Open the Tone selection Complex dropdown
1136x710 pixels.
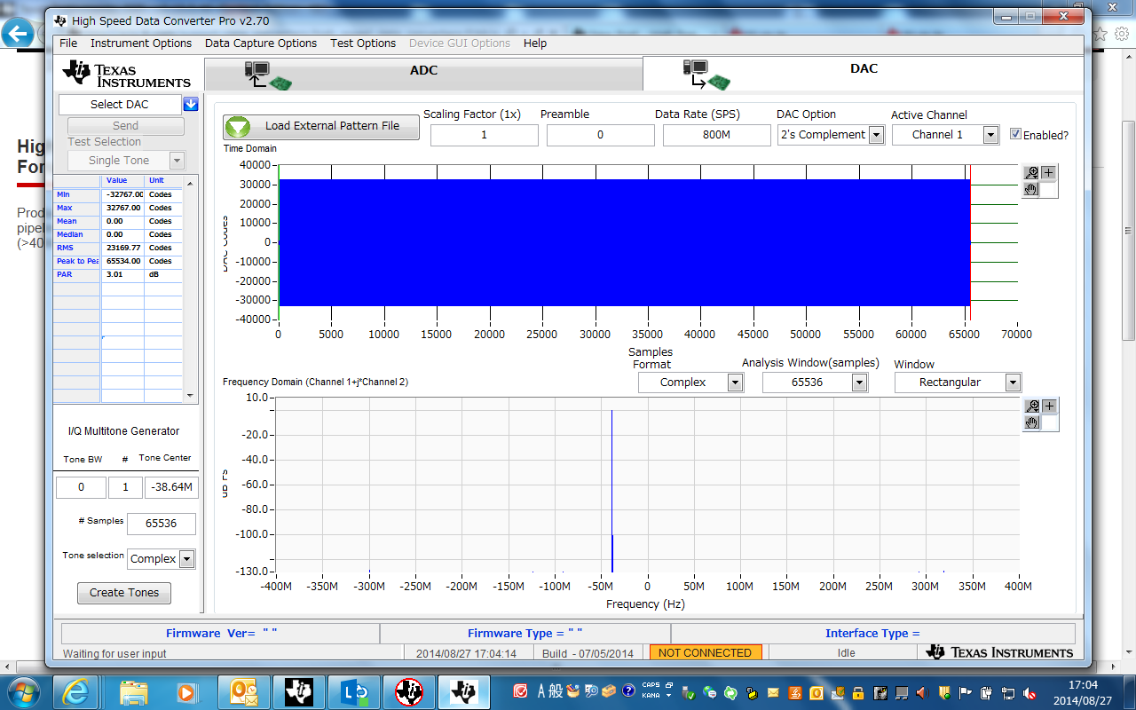tap(186, 559)
